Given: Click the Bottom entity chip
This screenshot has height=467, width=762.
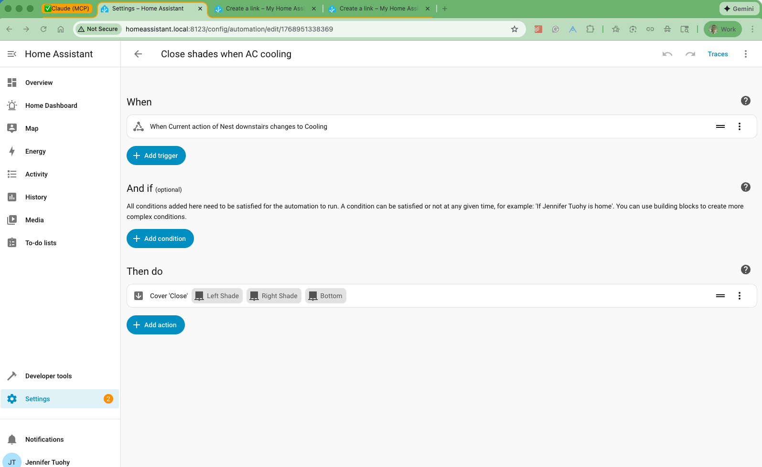Looking at the screenshot, I should [326, 296].
